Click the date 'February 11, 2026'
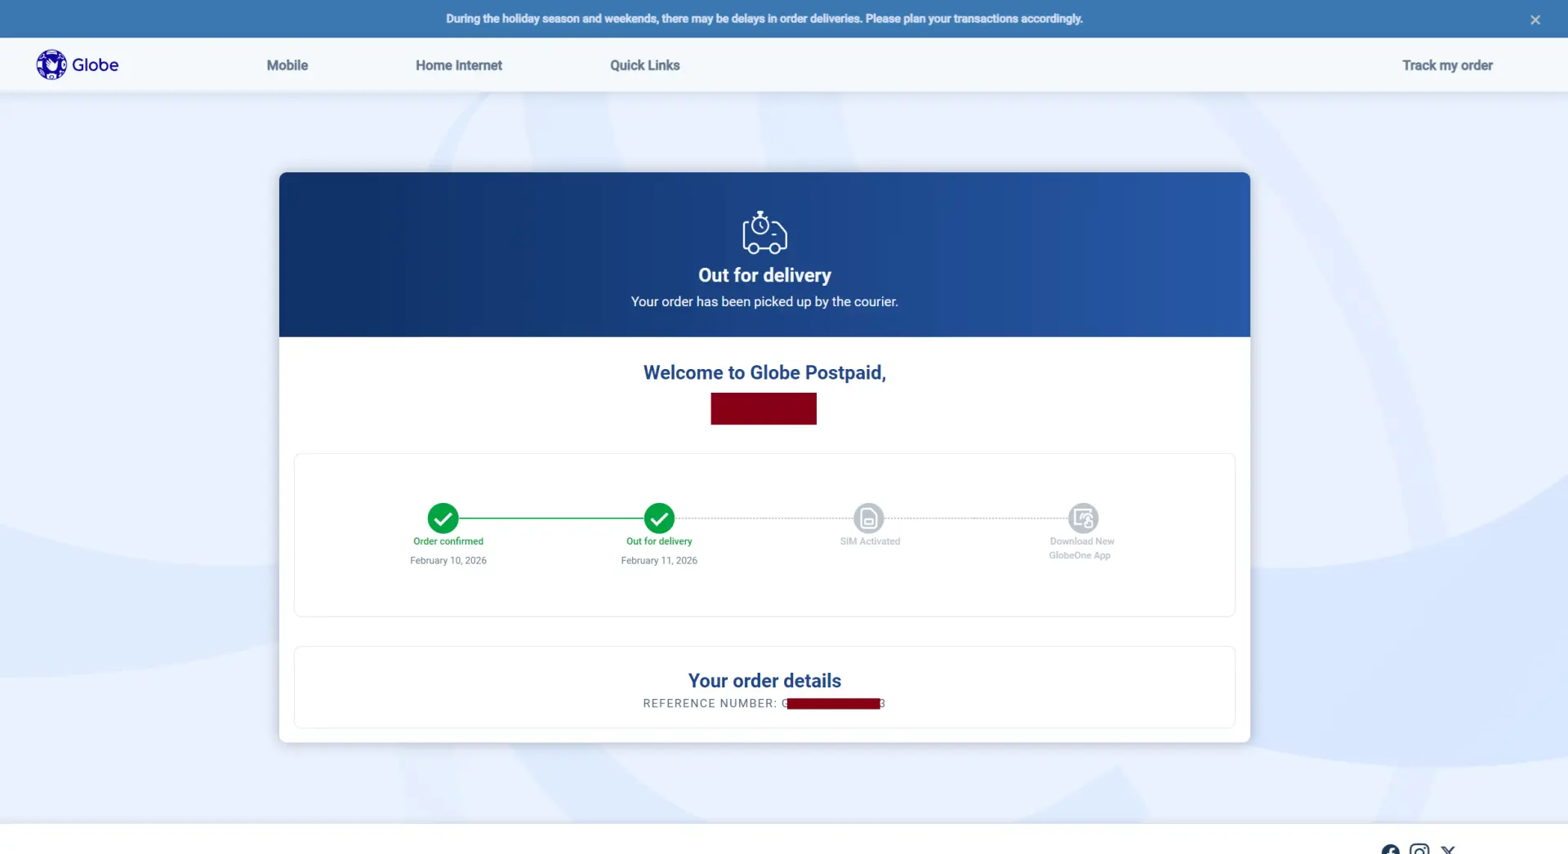1568x854 pixels. (659, 561)
